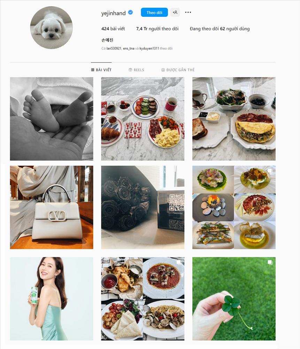Open the black roses bouquet post
The image size is (300, 349).
[143, 207]
